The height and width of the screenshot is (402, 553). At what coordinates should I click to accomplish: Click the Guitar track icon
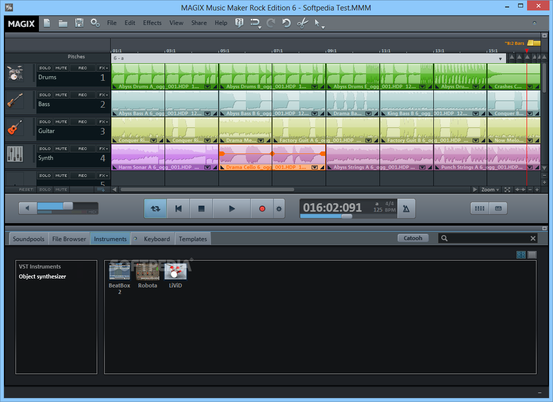[x=15, y=128]
